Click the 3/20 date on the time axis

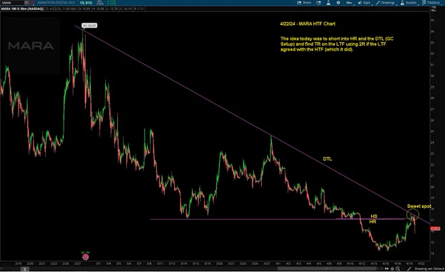(x=219, y=263)
